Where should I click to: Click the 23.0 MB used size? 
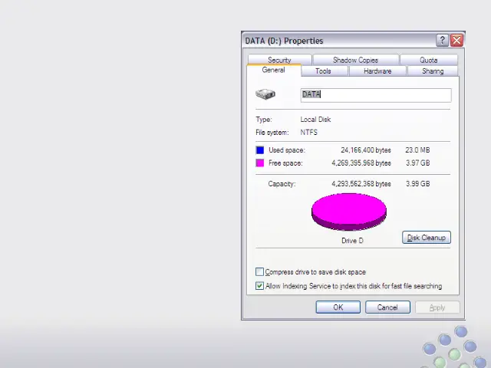(417, 150)
